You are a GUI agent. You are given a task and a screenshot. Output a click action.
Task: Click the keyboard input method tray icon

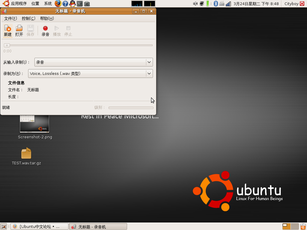tap(222, 4)
